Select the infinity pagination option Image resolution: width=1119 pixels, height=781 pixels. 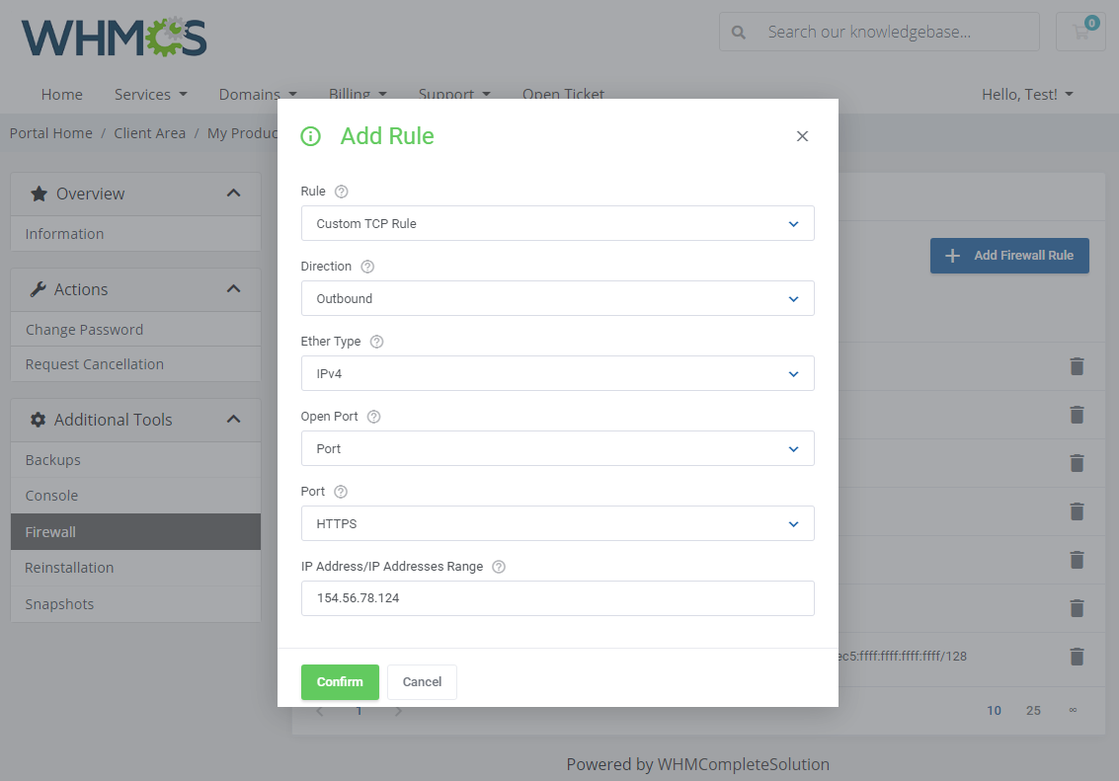pos(1073,710)
